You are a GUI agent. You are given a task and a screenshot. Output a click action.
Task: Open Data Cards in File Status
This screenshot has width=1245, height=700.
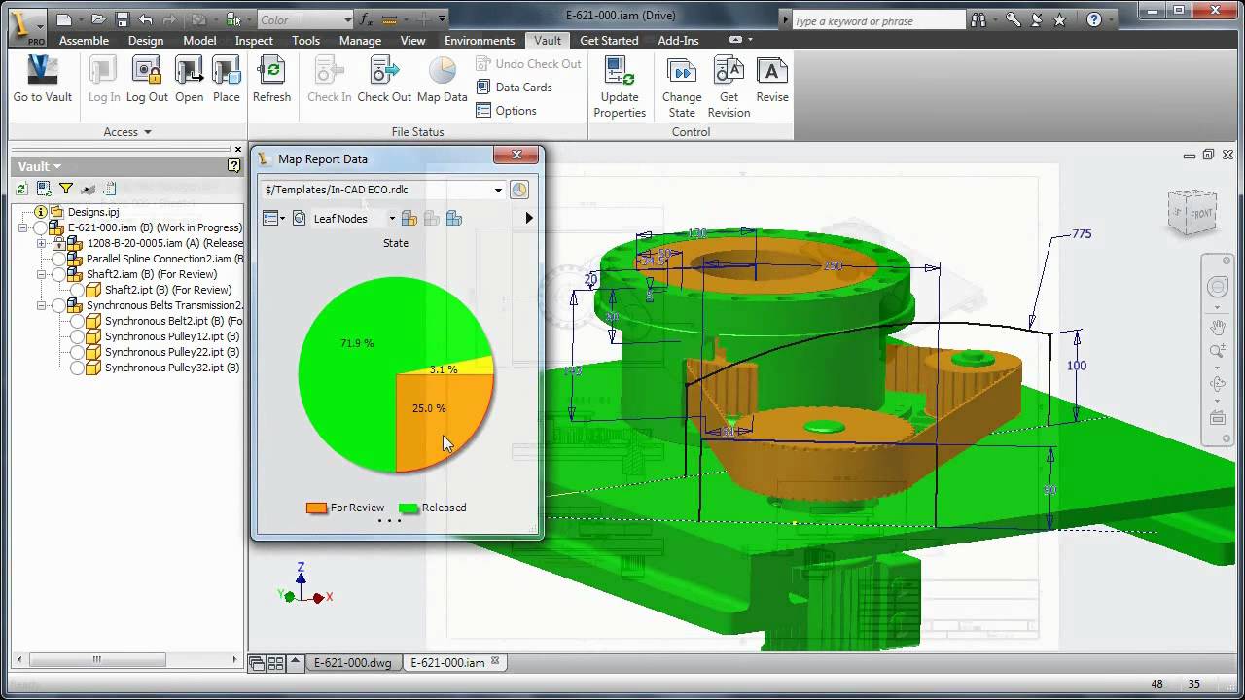pos(514,87)
